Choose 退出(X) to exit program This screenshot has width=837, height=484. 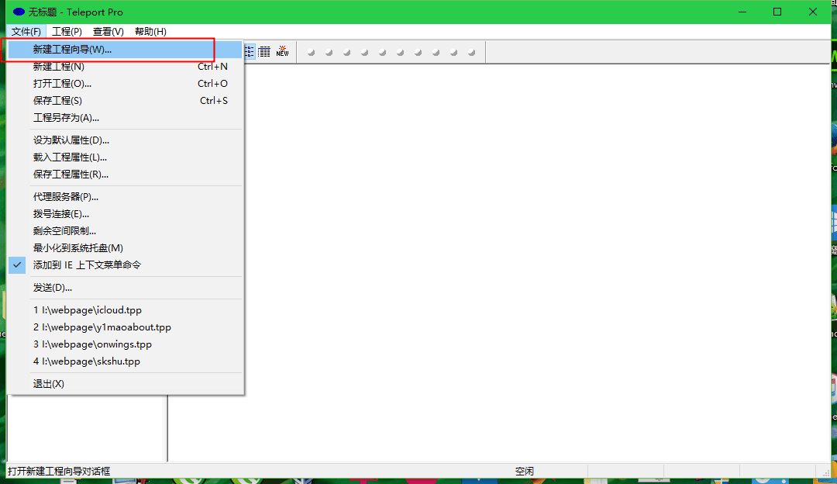126,384
